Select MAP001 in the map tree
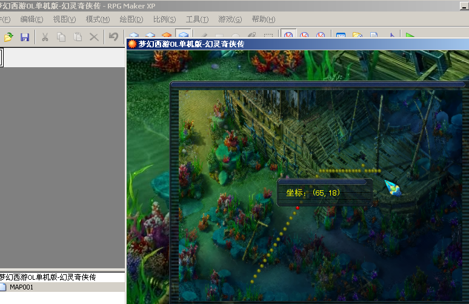The width and height of the screenshot is (469, 304). [x=21, y=287]
